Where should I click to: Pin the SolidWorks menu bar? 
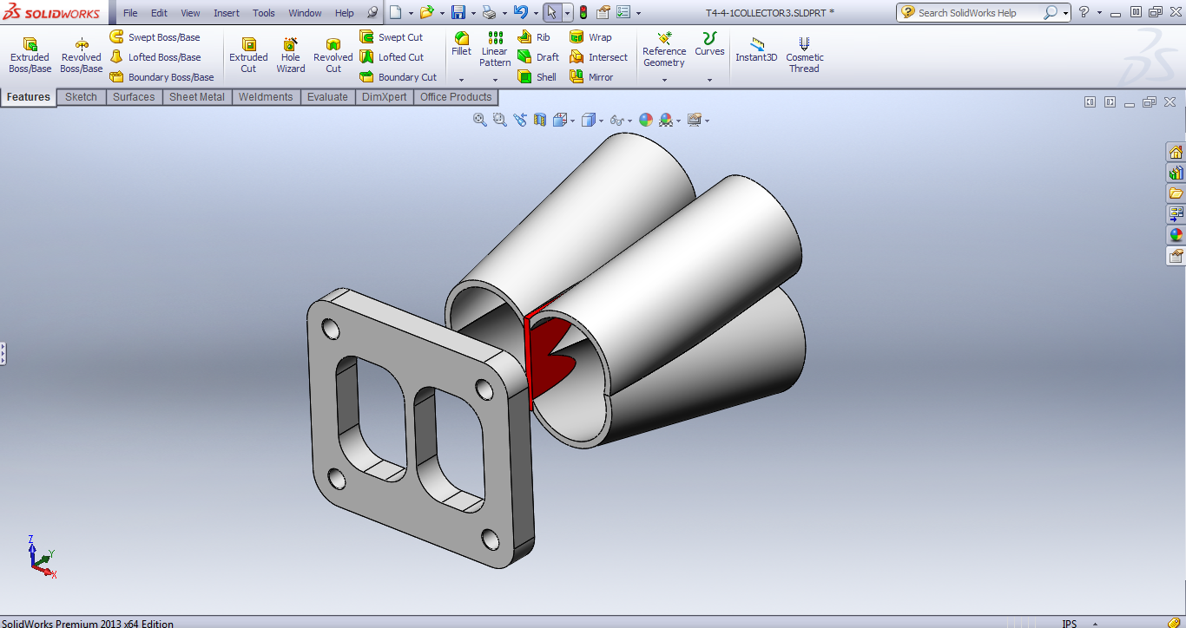[372, 13]
